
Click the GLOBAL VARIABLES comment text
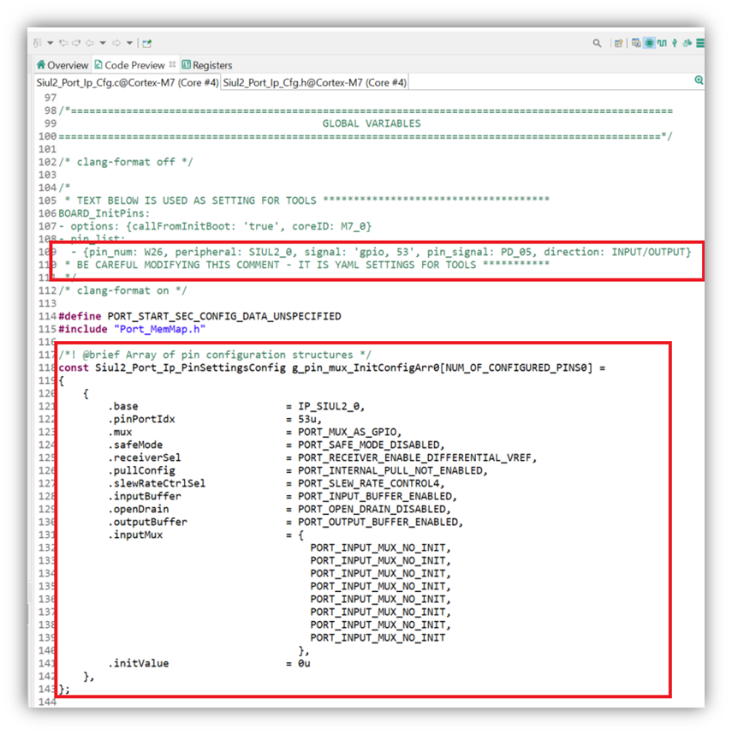[372, 123]
